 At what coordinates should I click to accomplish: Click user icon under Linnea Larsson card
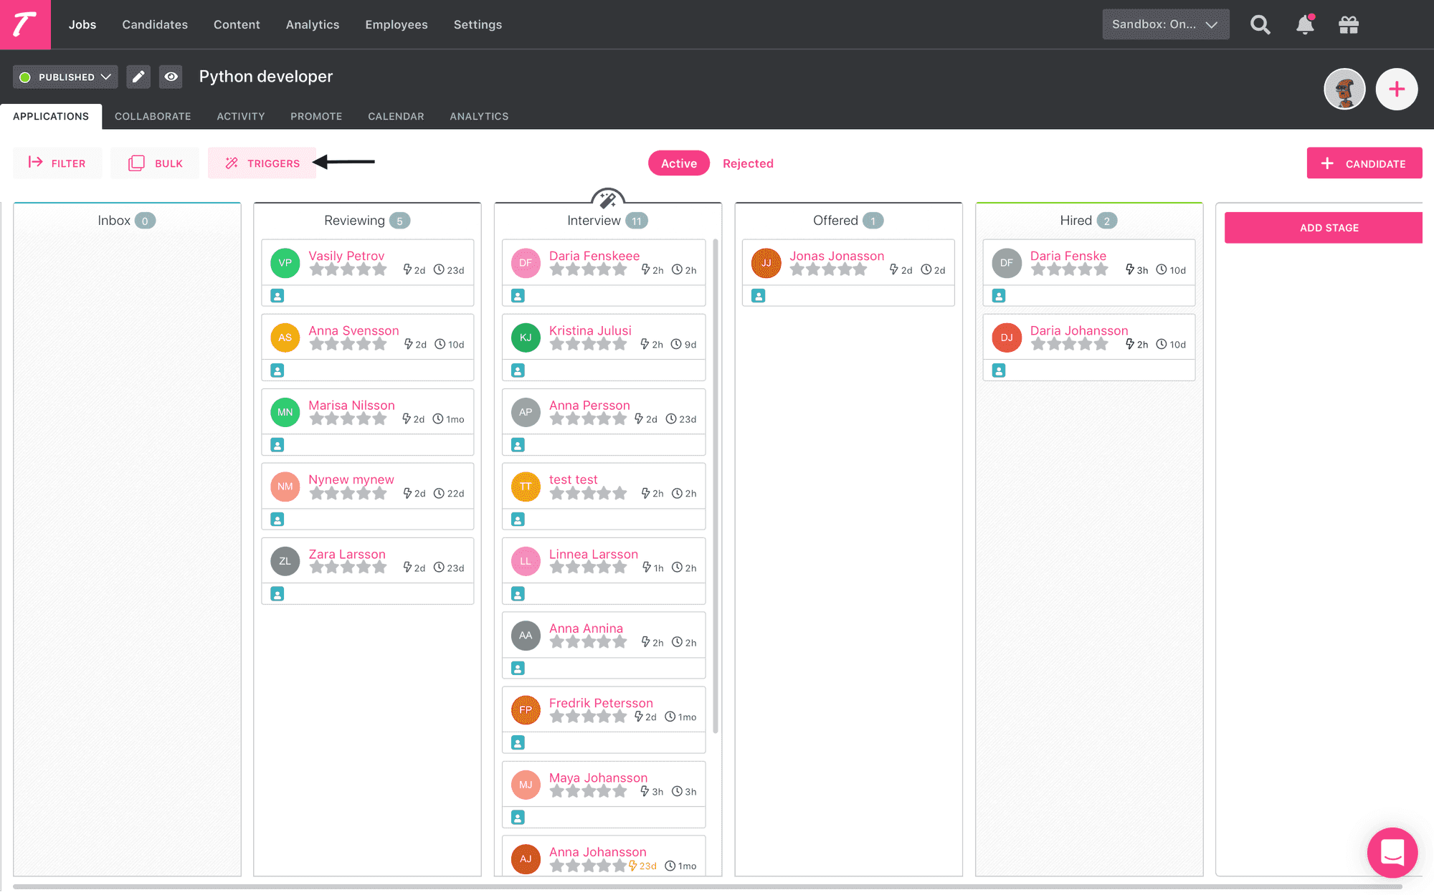click(518, 594)
